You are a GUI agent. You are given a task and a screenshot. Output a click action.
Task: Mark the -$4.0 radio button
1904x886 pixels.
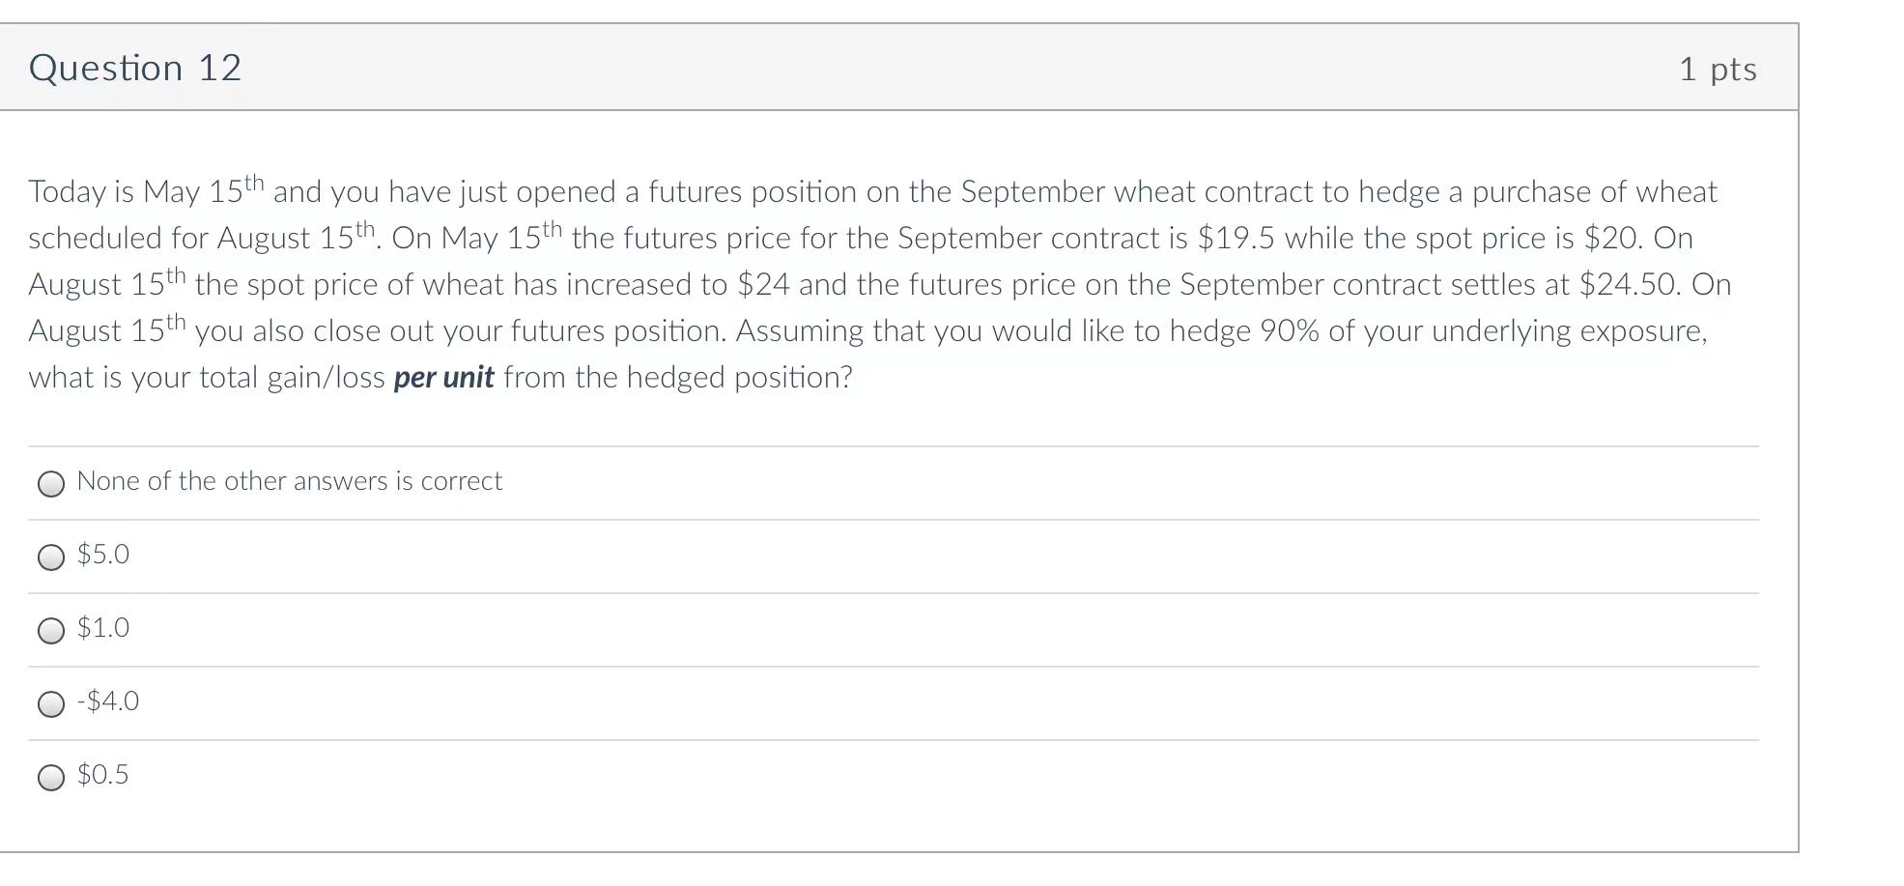[51, 704]
